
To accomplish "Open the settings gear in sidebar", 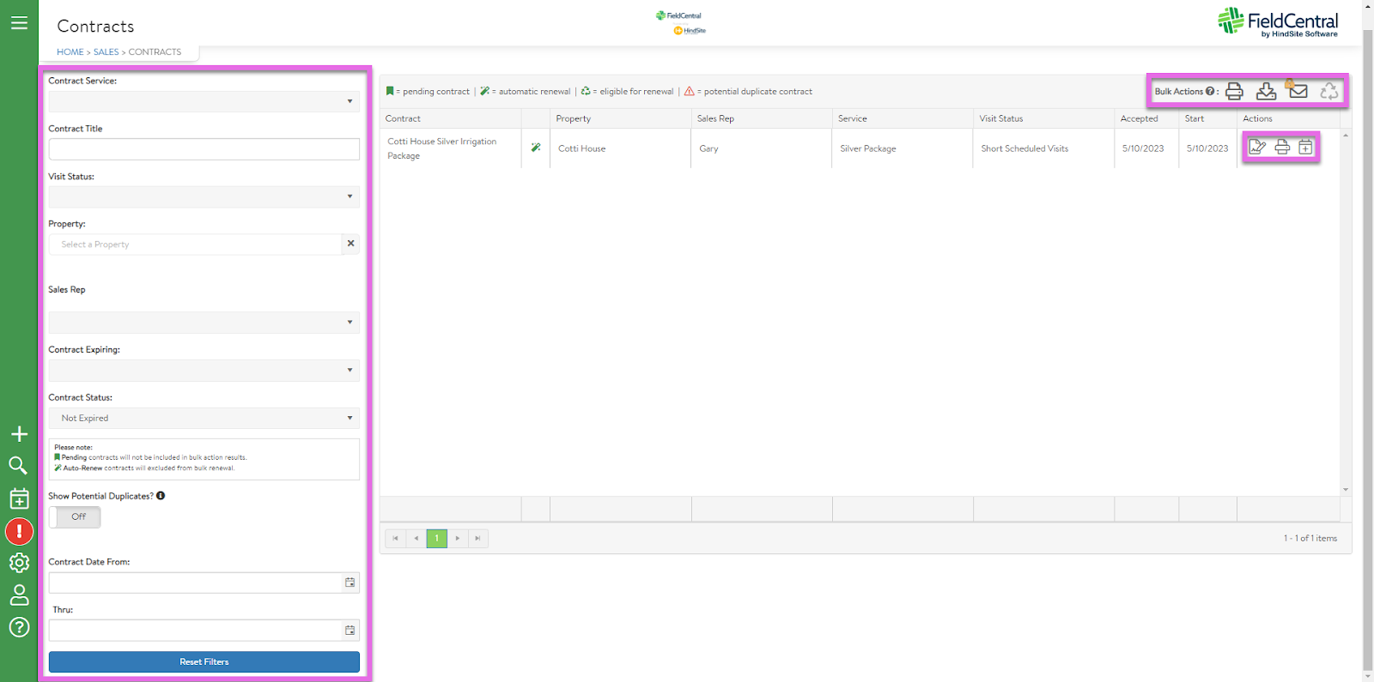I will point(19,563).
